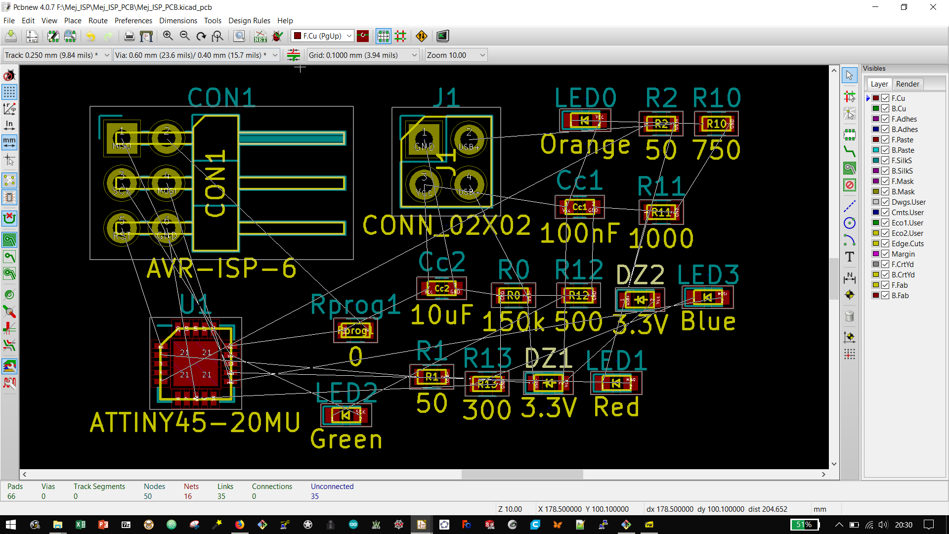This screenshot has width=949, height=534.
Task: Toggle track mode autorouting icon
Action: click(400, 36)
